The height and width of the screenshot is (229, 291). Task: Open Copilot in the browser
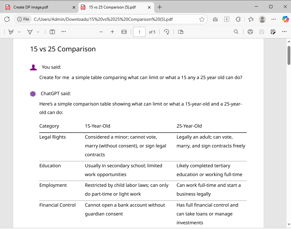(x=285, y=19)
